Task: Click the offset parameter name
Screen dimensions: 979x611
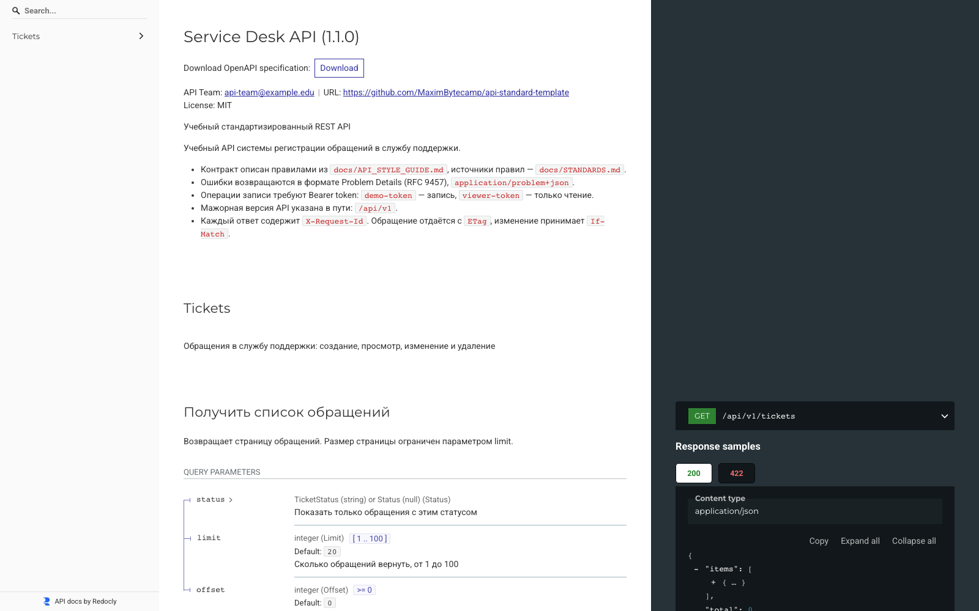Action: [210, 590]
